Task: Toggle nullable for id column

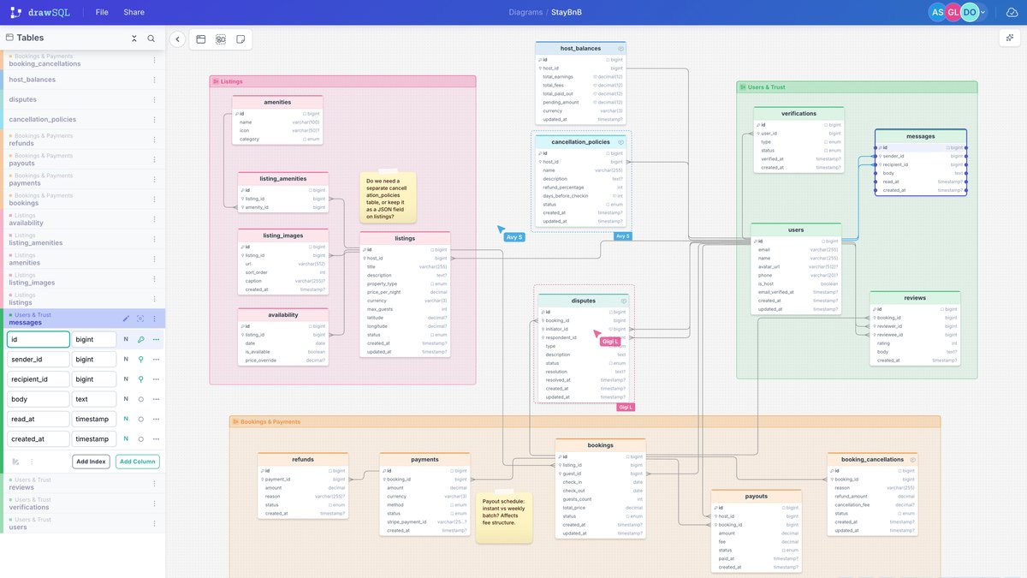Action: click(126, 339)
